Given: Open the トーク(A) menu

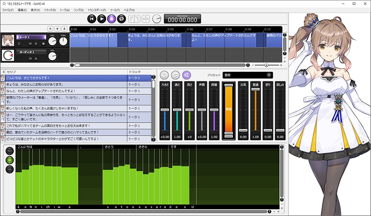Looking at the screenshot, I should (x=64, y=10).
